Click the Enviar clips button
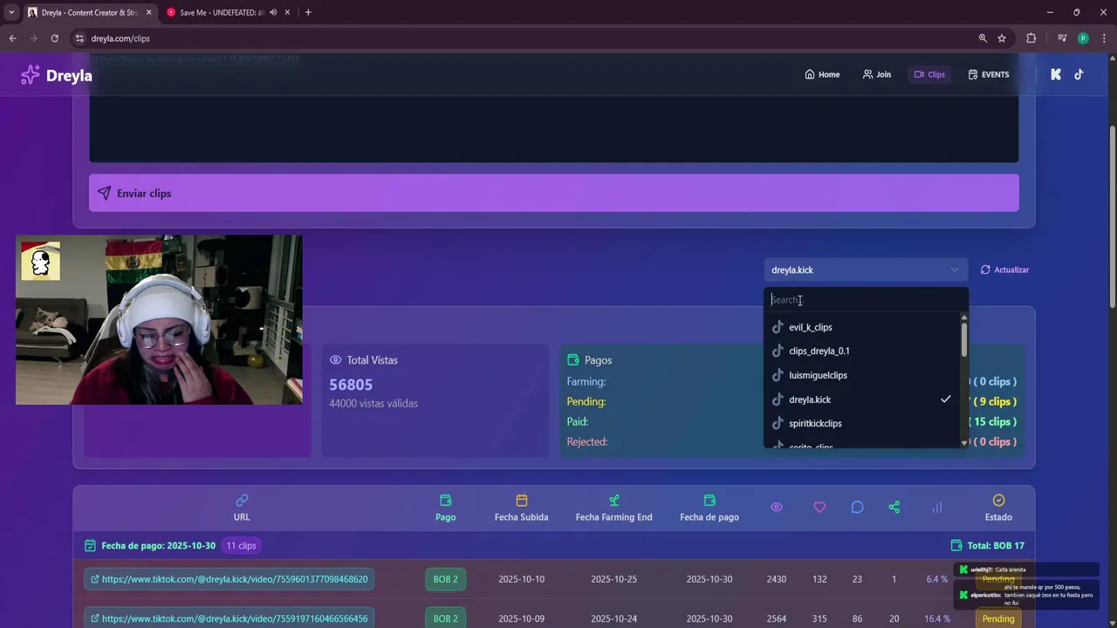The height and width of the screenshot is (628, 1117). [x=554, y=193]
